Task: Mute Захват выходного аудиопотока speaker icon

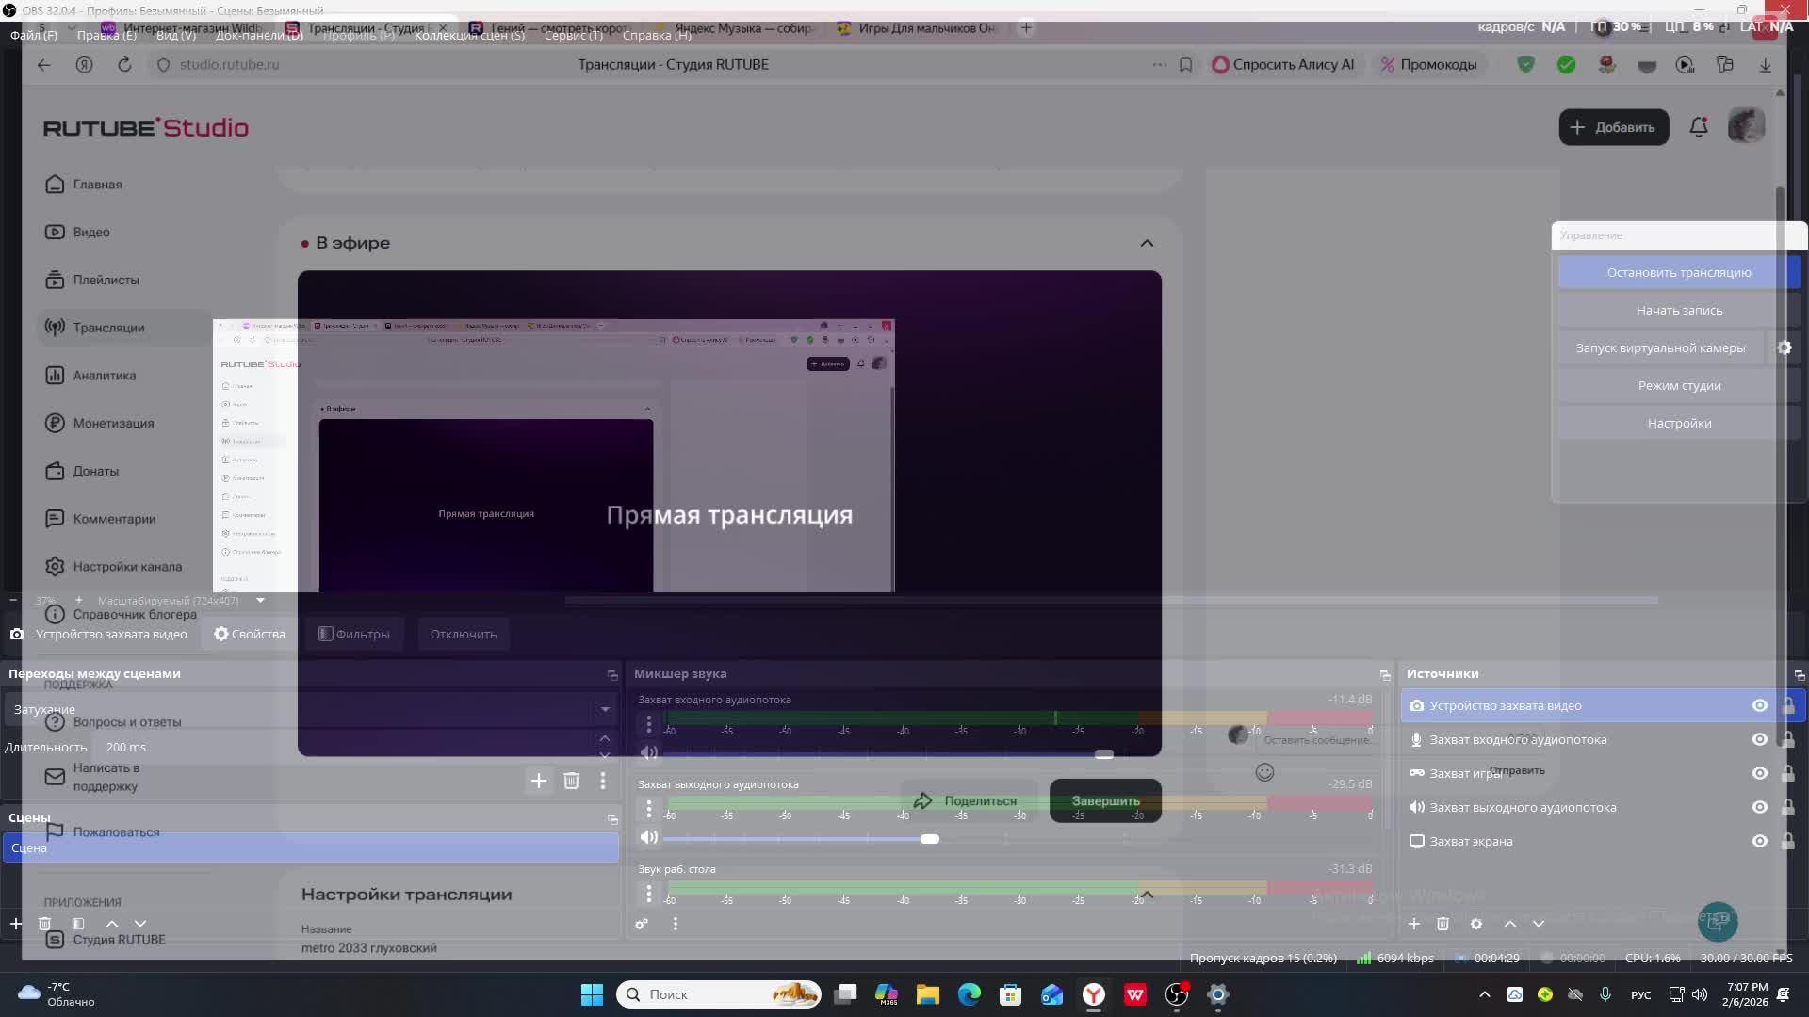Action: 649,837
